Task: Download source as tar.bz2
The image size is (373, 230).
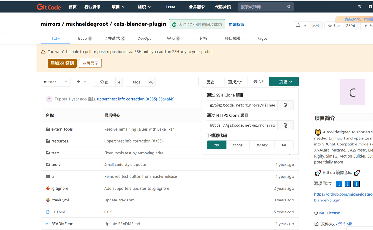Action: coord(262,145)
